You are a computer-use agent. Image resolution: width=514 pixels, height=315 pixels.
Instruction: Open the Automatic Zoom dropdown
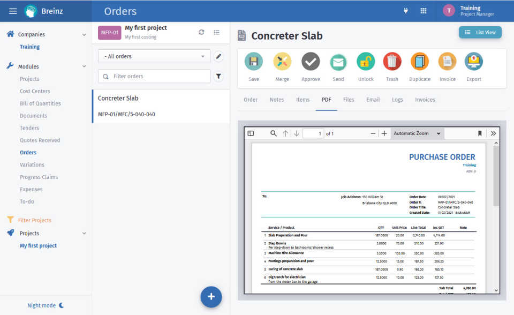click(417, 133)
